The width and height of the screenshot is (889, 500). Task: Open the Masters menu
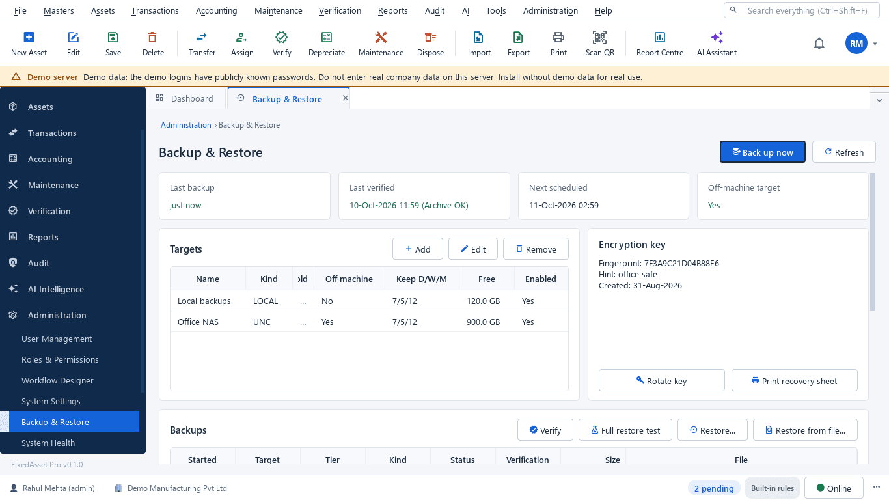[x=59, y=10]
